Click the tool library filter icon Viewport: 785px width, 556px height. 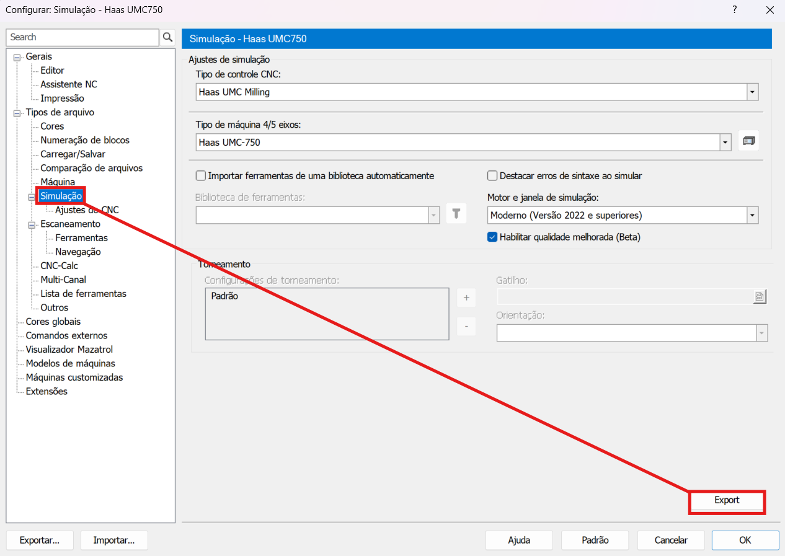coord(456,214)
